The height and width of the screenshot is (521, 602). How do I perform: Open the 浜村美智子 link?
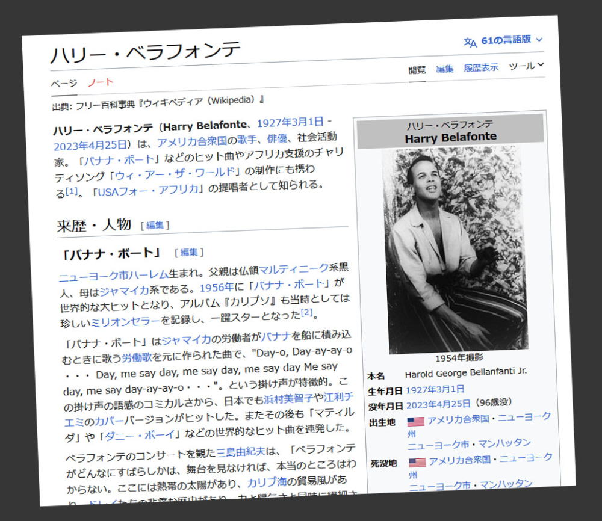click(289, 399)
